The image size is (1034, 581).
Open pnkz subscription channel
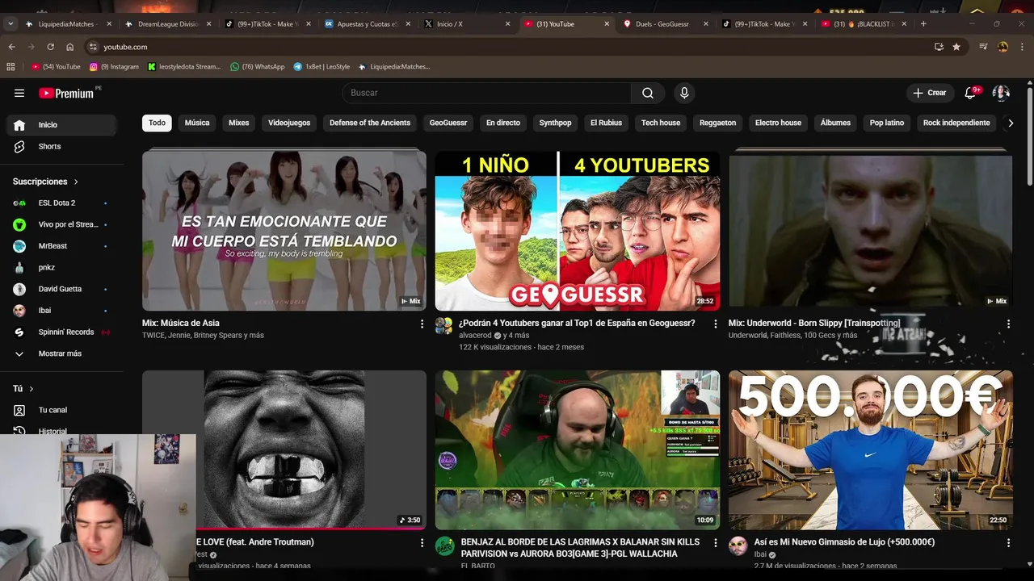pyautogui.click(x=62, y=267)
